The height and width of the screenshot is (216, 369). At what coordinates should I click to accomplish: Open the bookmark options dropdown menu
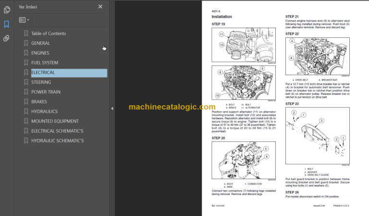tap(24, 20)
